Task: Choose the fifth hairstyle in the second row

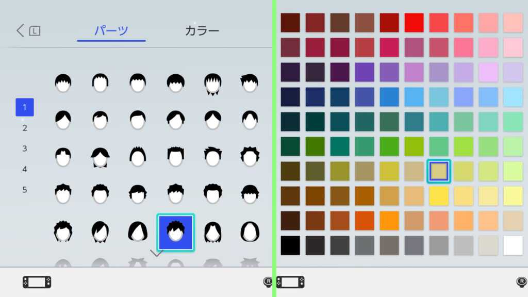Action: [213, 120]
